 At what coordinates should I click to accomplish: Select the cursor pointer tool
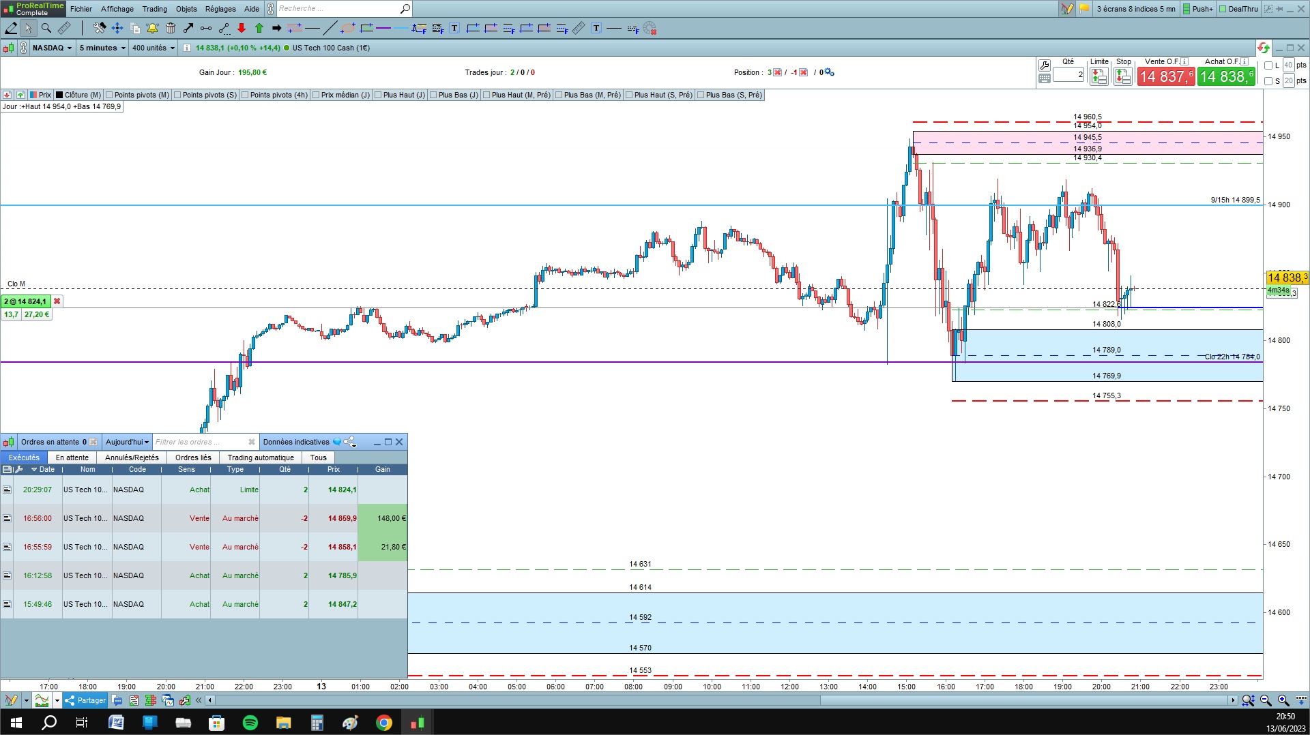28,28
